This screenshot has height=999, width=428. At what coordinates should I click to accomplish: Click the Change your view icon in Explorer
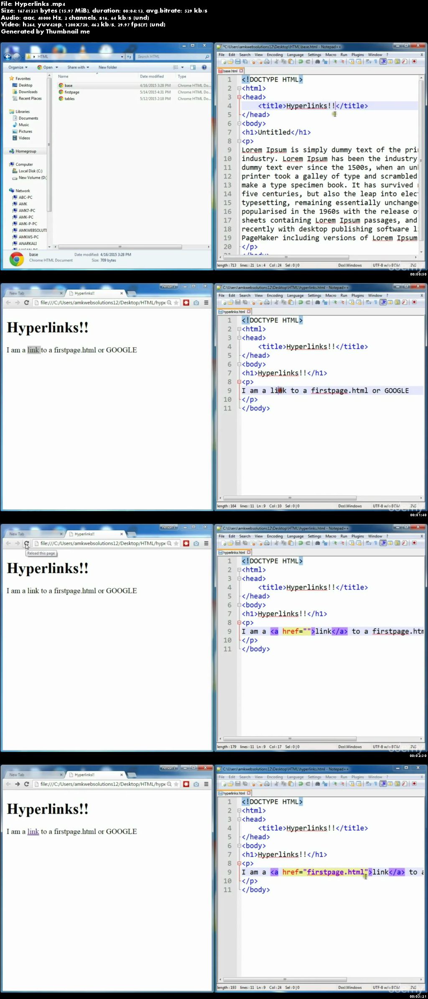point(176,67)
